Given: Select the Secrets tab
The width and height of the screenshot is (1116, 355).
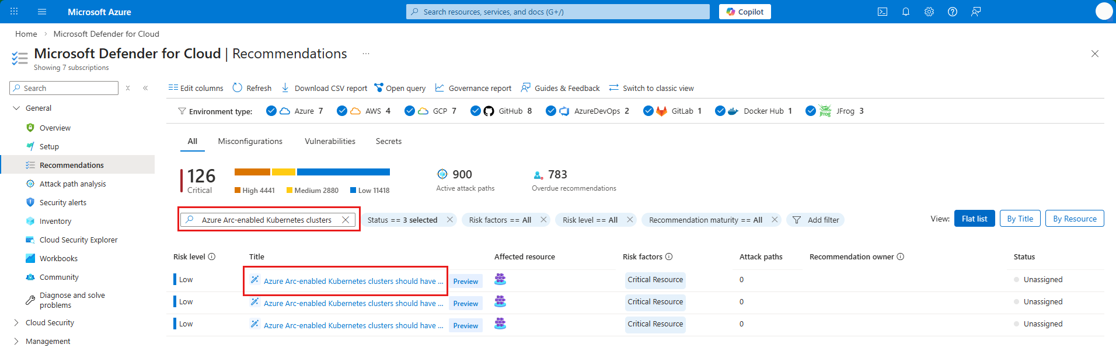Looking at the screenshot, I should click(x=389, y=141).
